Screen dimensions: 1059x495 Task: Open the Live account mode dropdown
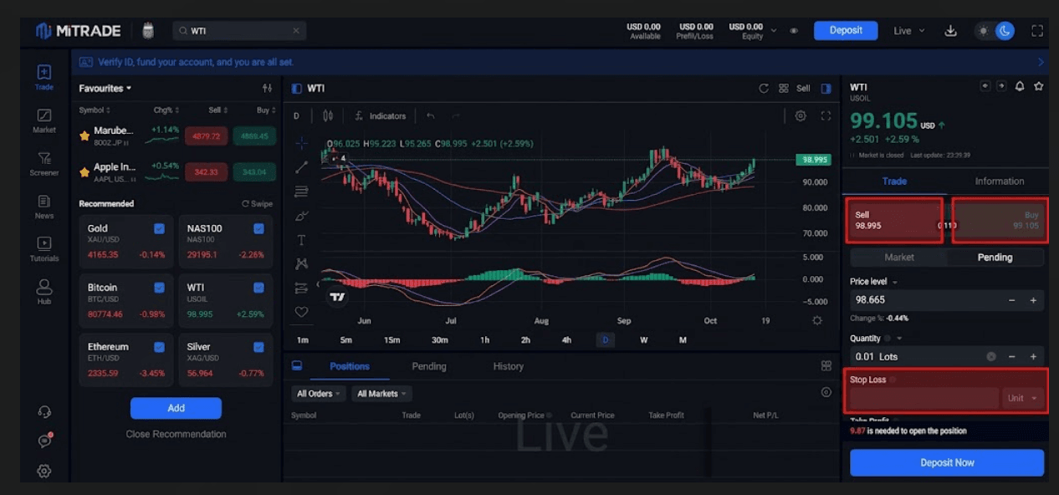pyautogui.click(x=909, y=31)
